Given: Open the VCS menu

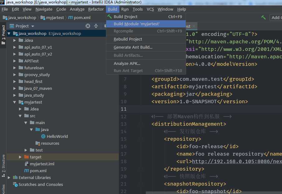Looking at the screenshot, I should (150, 9).
